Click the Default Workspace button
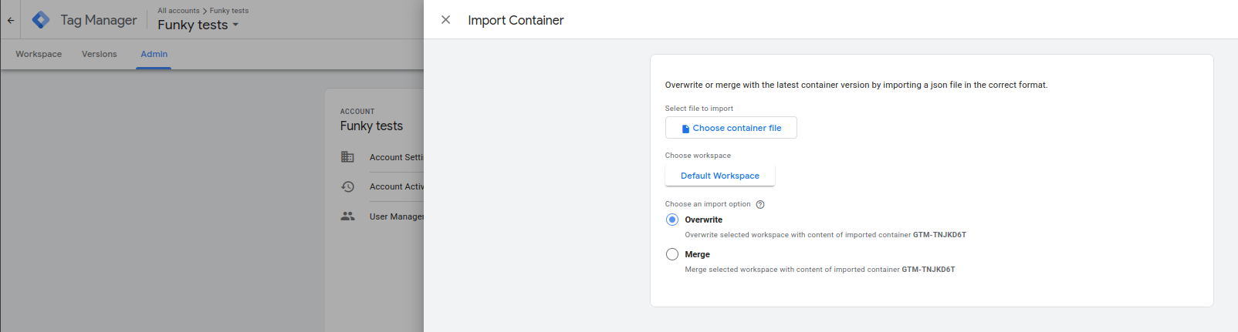The width and height of the screenshot is (1238, 332). [720, 176]
